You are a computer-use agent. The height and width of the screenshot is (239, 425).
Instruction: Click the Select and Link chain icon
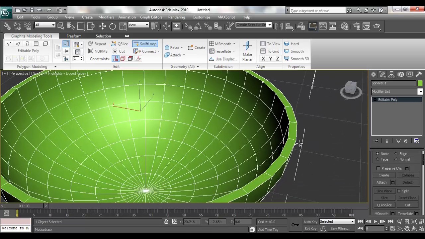coord(7,26)
